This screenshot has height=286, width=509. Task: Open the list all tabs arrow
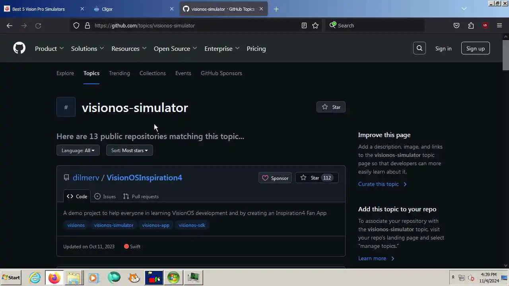click(x=464, y=9)
